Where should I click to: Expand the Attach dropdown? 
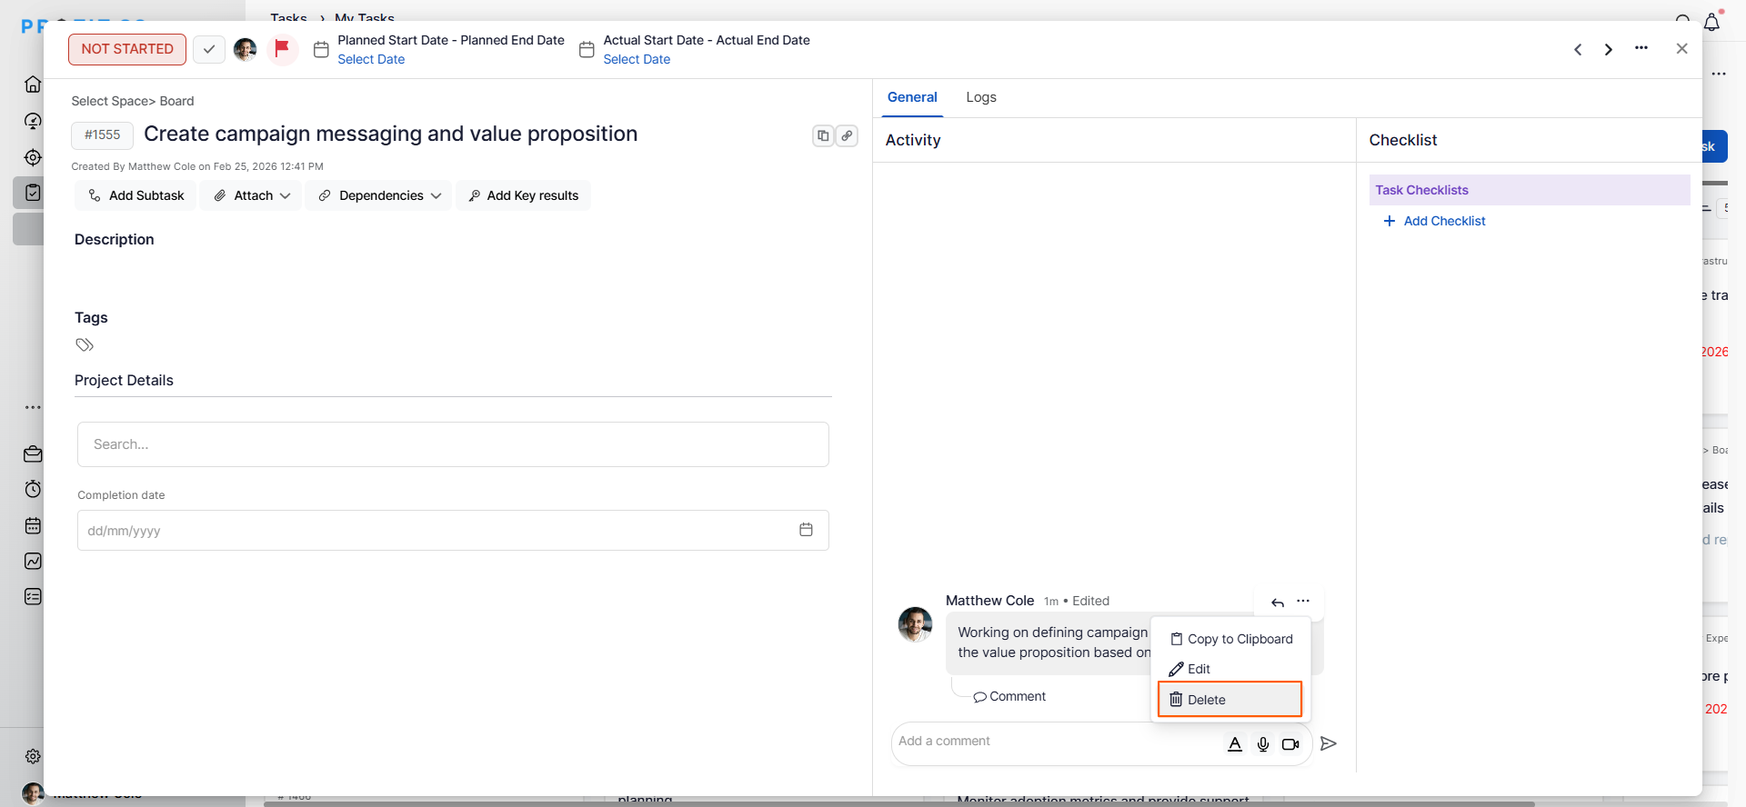(x=253, y=195)
